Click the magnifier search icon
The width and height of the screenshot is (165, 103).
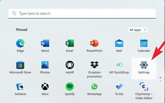coord(14,13)
